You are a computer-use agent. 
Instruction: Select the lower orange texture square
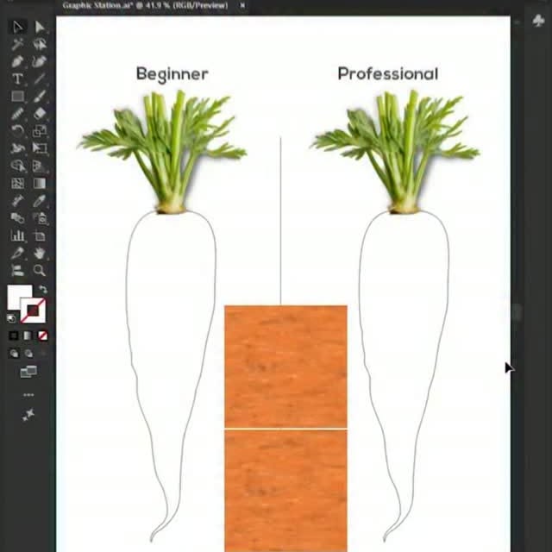(285, 491)
